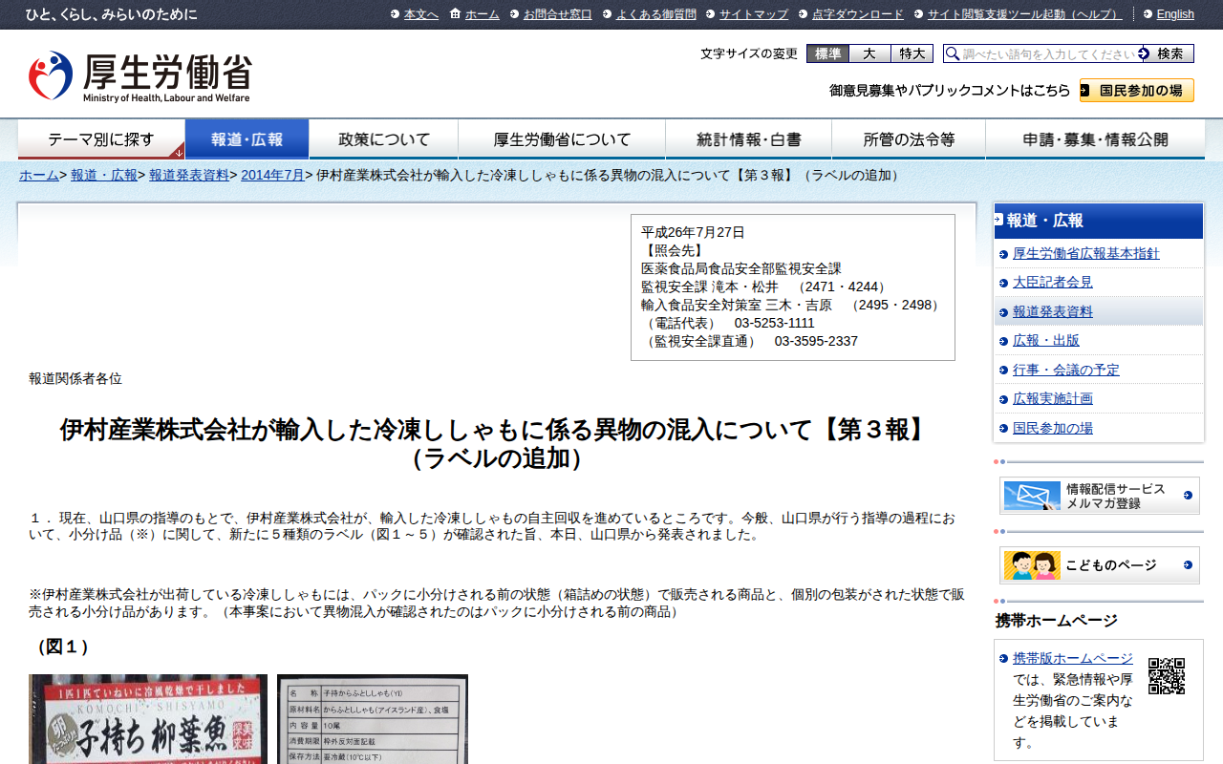Screen dimensions: 1223x764
Task: Click the 国民参加の場 button in the header
Action: coord(1137,91)
